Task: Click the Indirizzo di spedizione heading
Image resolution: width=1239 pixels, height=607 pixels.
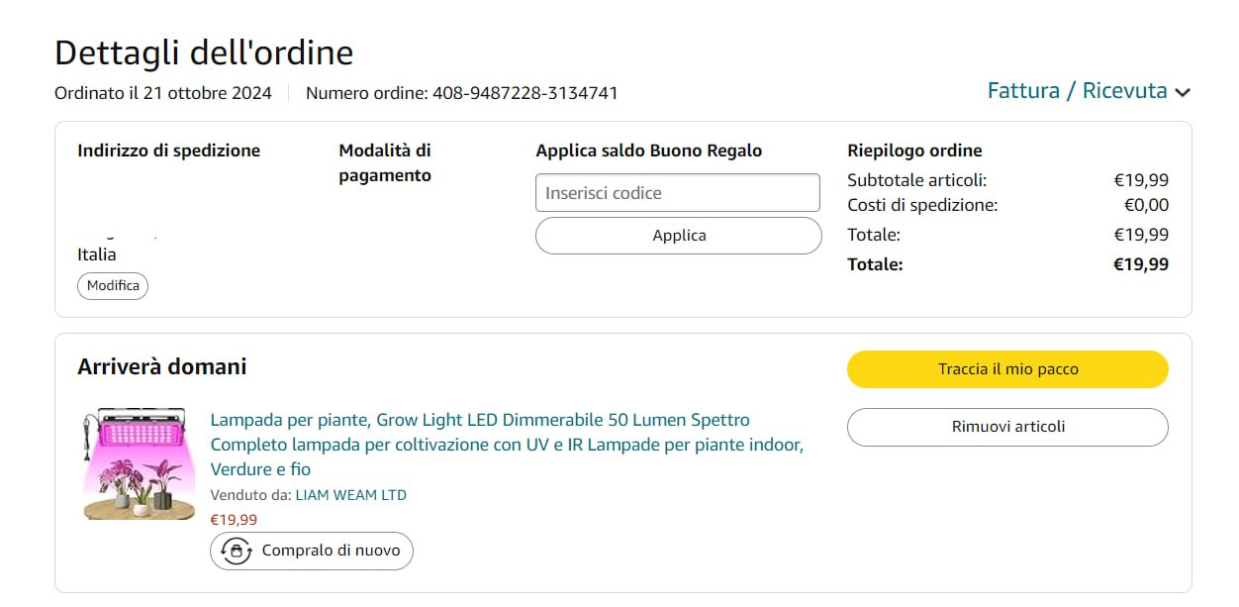Action: tap(168, 151)
